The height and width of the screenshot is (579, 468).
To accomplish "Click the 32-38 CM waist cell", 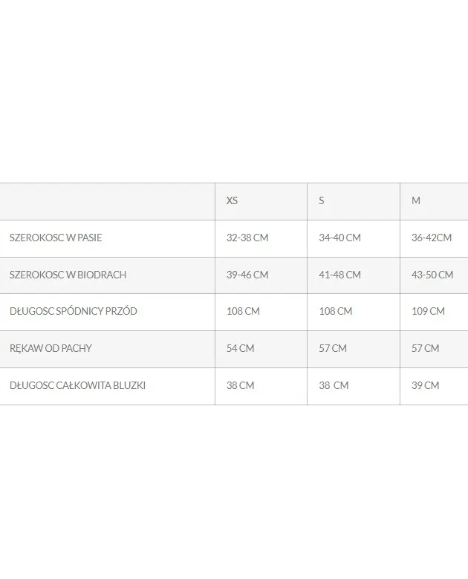I will click(x=247, y=238).
